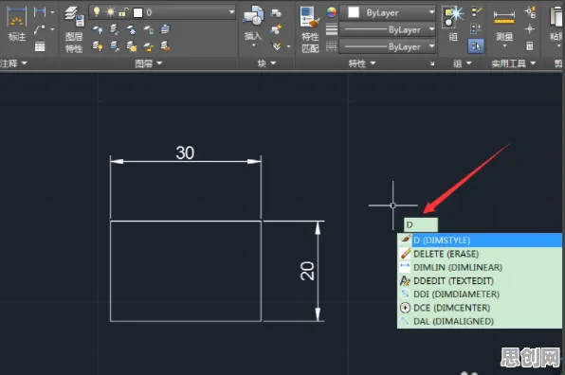
Task: Click the lock layer icon
Action: 149,29
